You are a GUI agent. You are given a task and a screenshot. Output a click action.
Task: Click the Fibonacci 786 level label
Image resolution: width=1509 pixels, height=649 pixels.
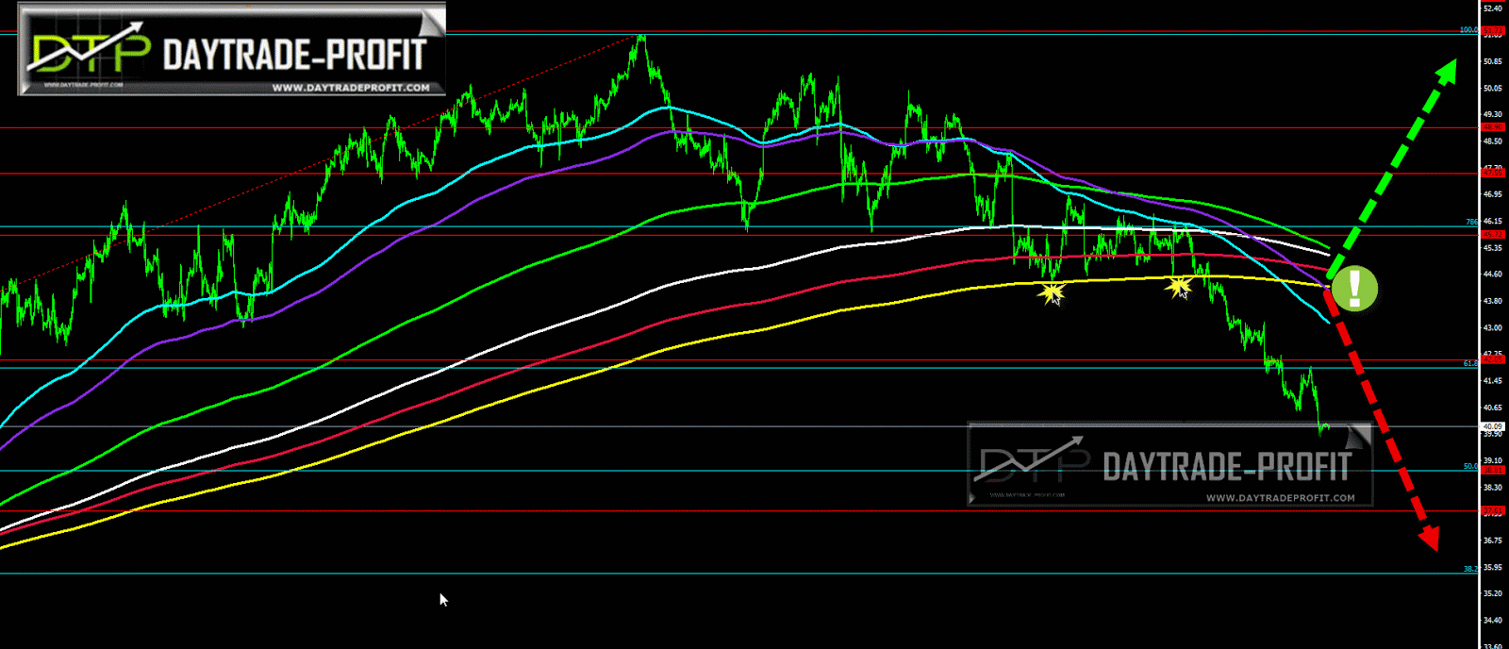(x=1472, y=222)
